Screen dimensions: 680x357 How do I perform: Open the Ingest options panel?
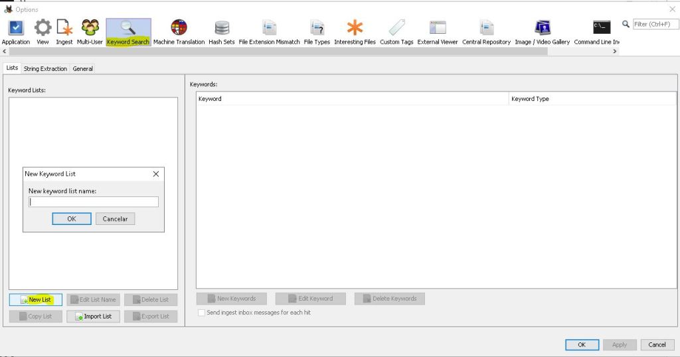pos(64,32)
